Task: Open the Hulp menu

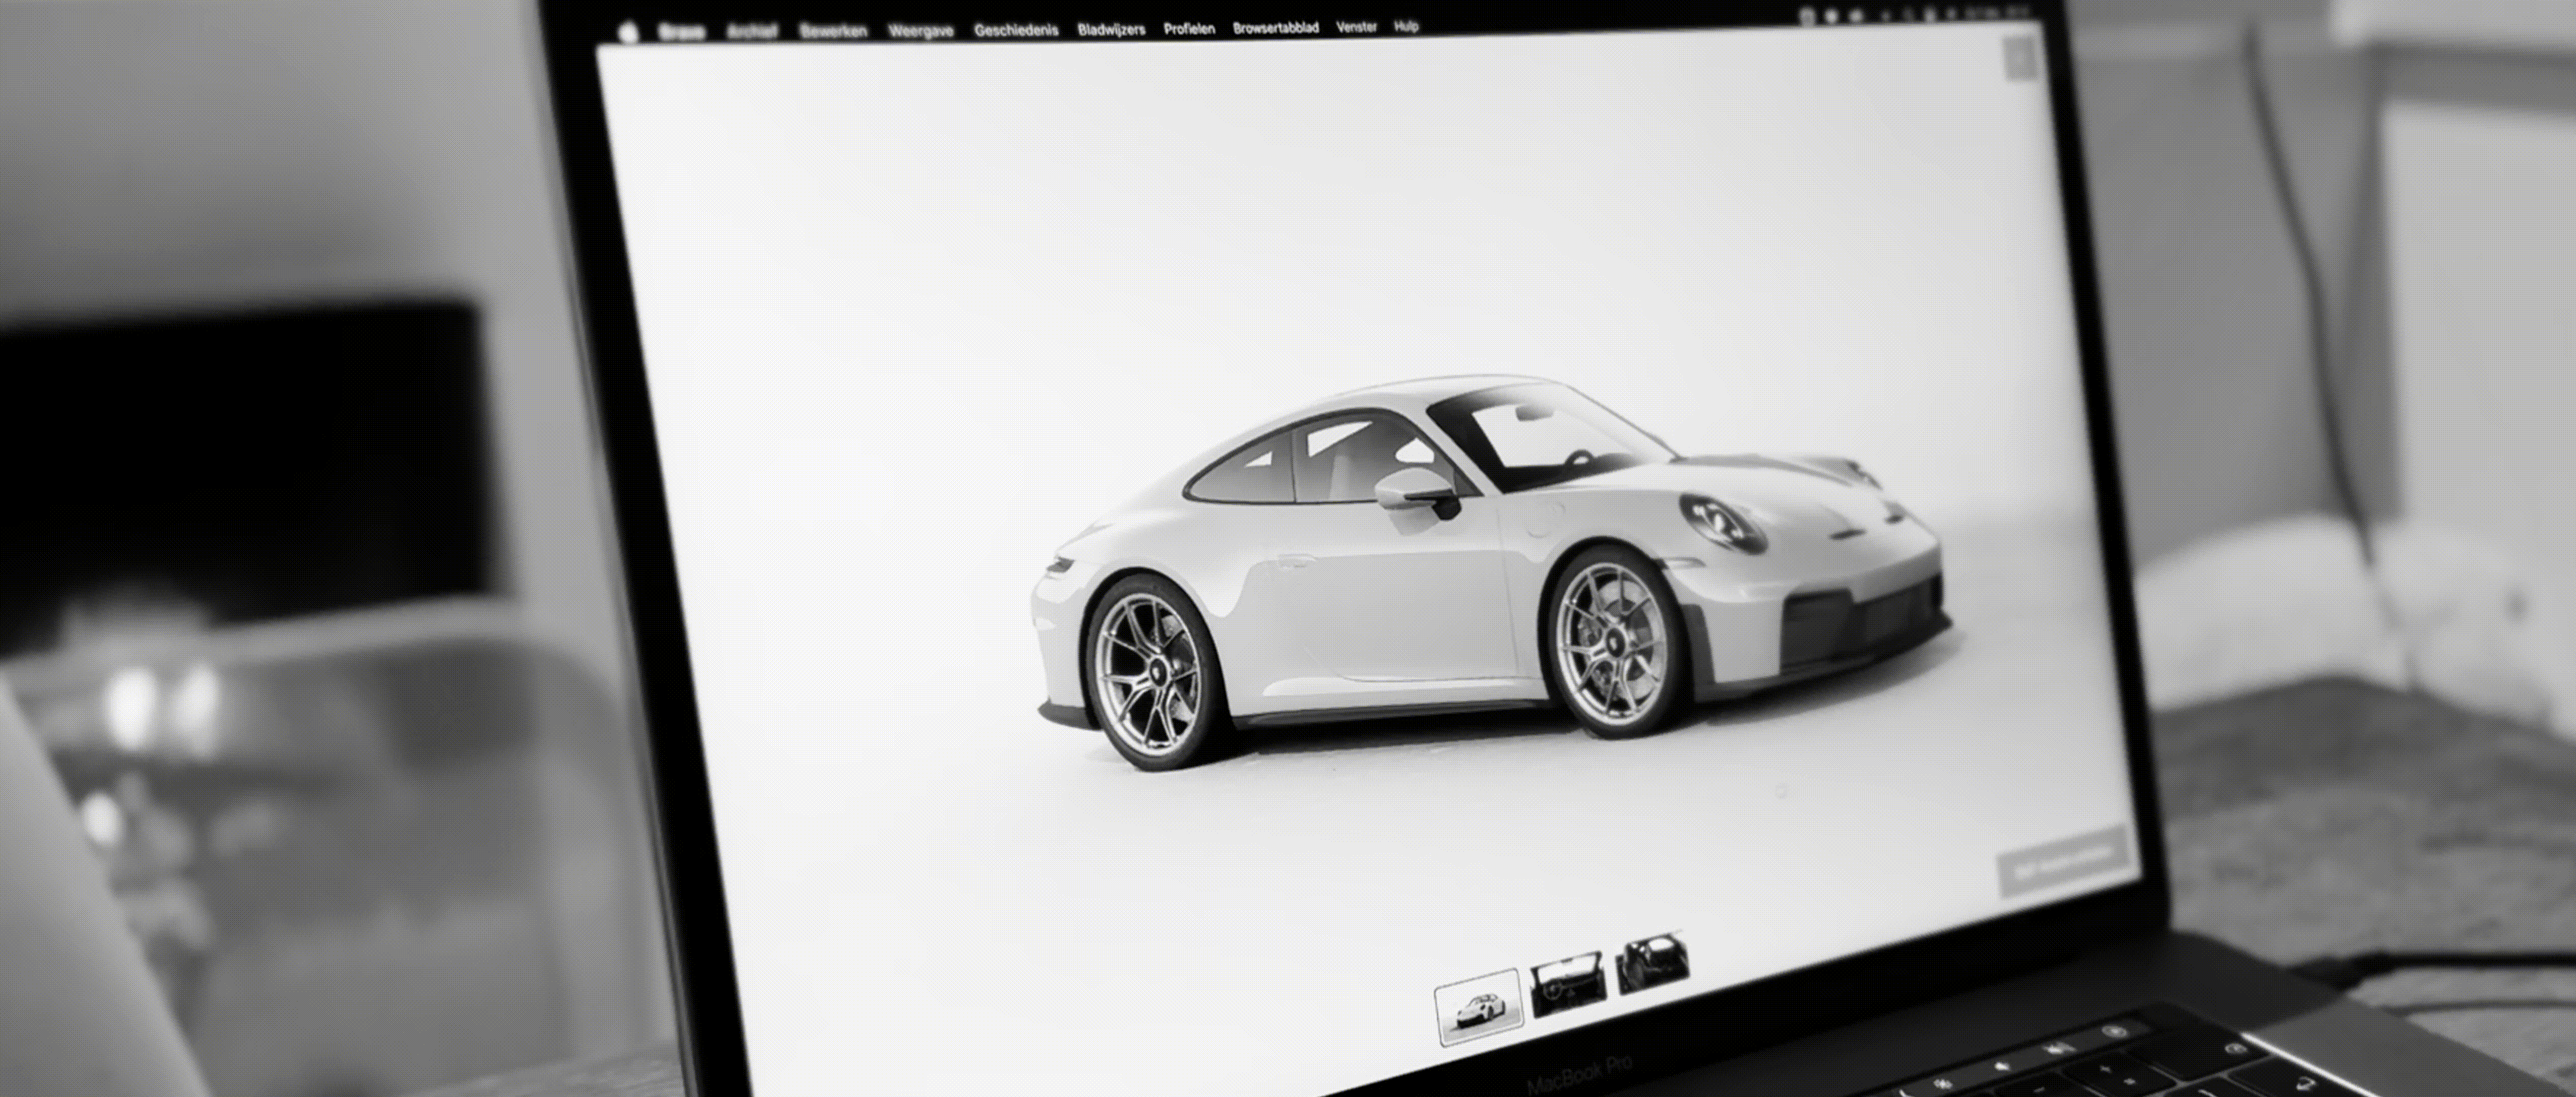Action: [x=1407, y=26]
